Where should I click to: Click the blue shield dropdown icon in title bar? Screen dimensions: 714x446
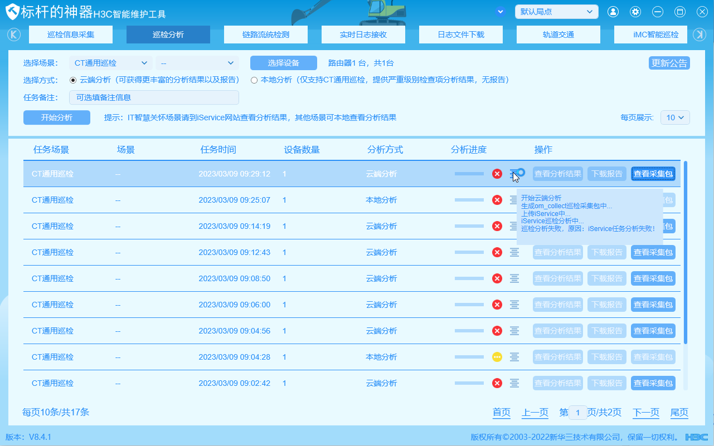click(501, 12)
